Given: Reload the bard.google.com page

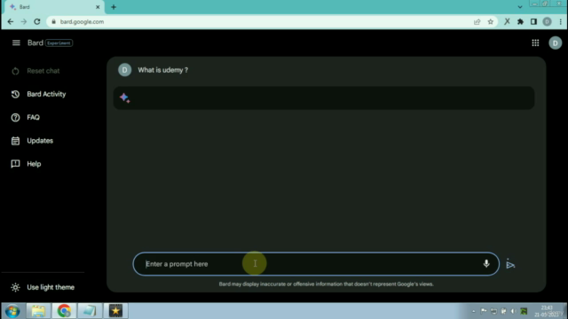Looking at the screenshot, I should (x=37, y=21).
